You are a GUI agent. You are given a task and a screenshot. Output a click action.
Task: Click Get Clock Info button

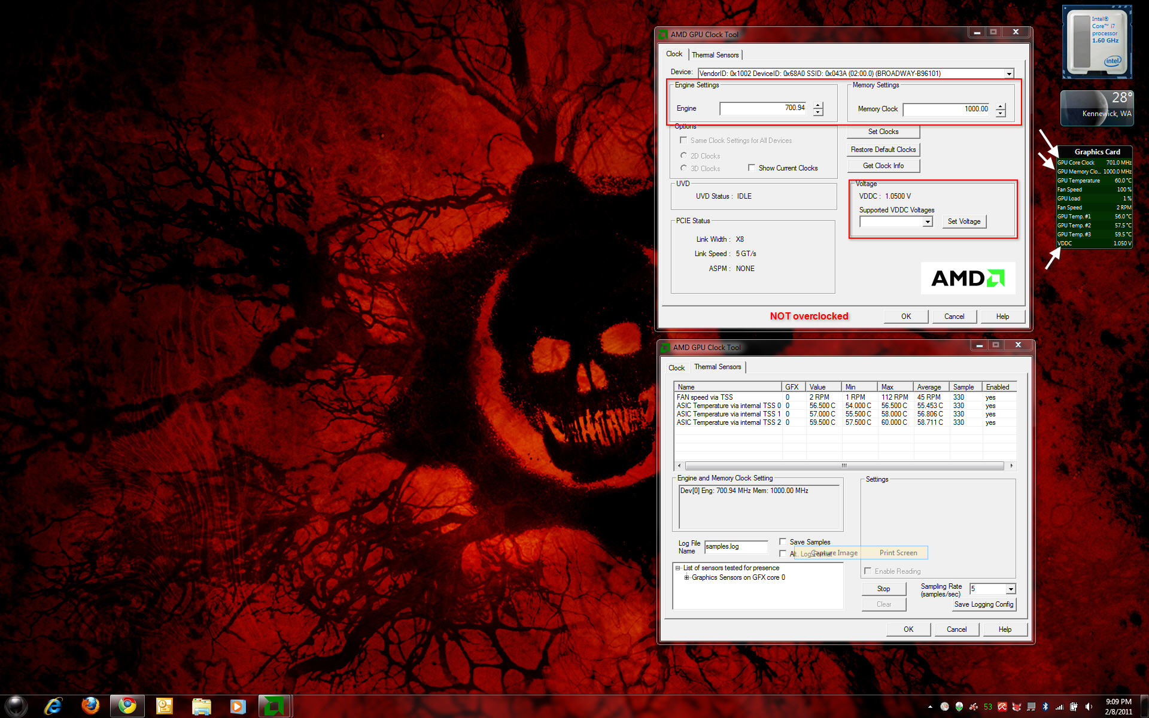point(883,166)
